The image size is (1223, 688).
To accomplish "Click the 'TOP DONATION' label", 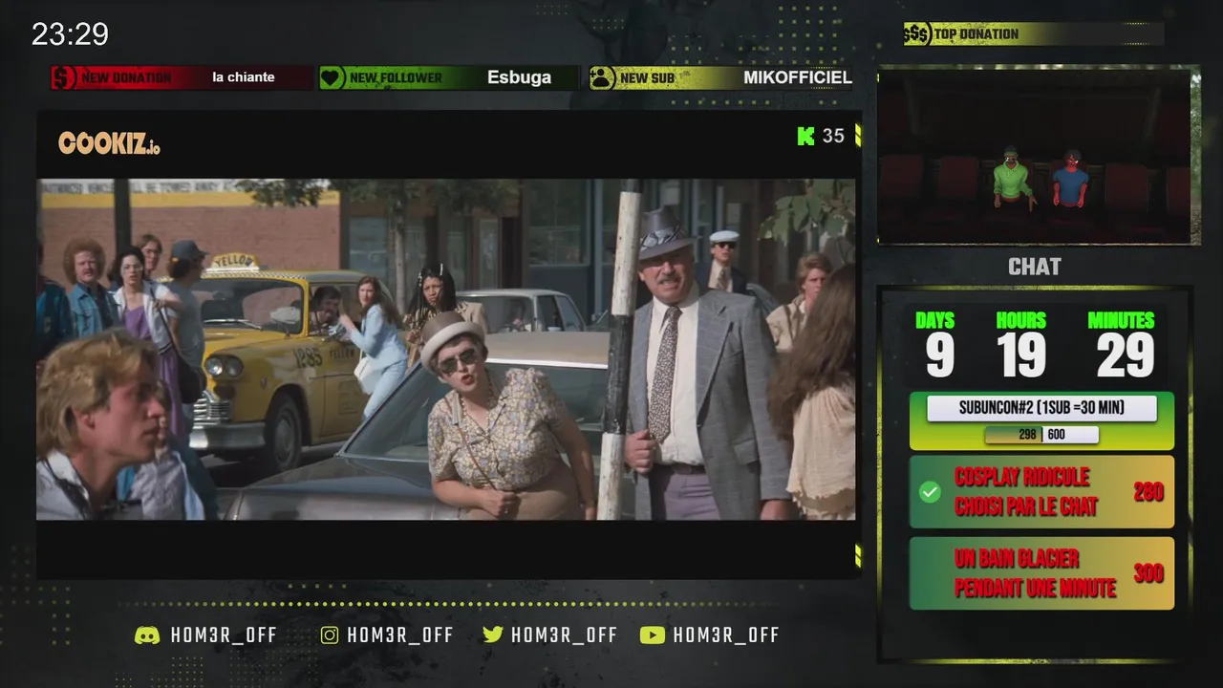I will [976, 34].
